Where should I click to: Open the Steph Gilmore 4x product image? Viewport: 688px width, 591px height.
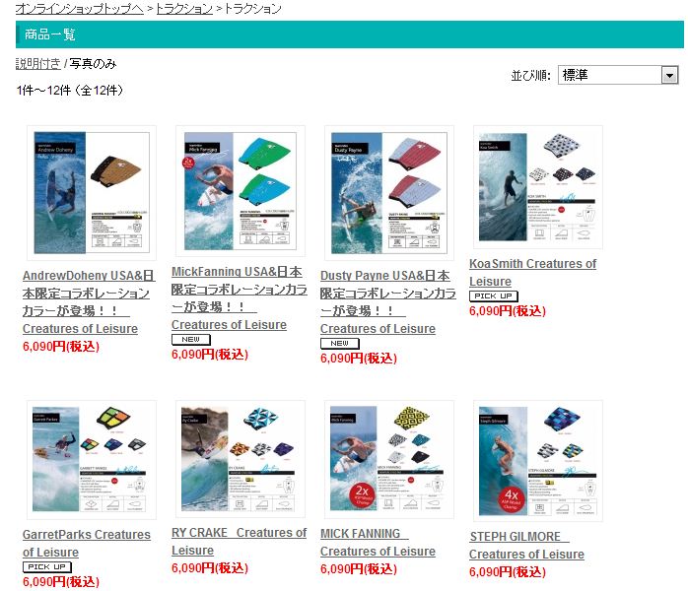[538, 461]
